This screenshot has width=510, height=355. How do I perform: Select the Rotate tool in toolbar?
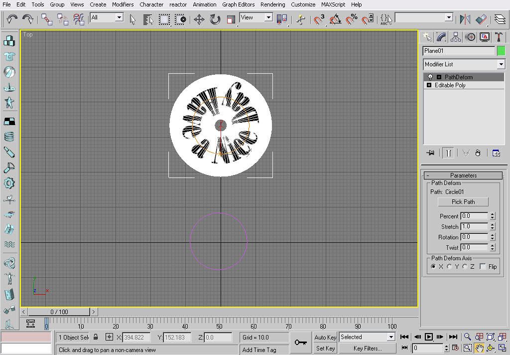coord(215,19)
